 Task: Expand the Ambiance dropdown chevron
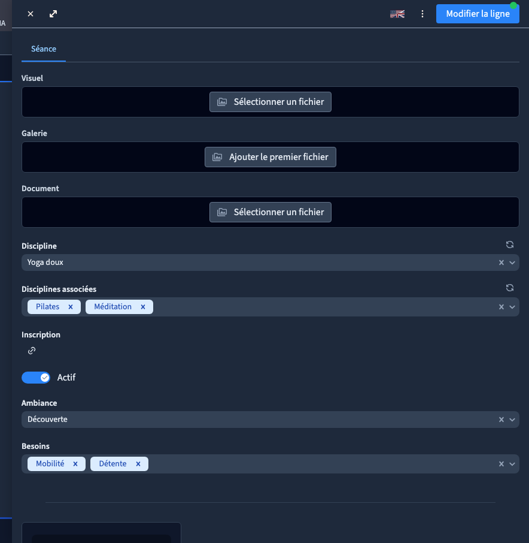click(x=512, y=420)
